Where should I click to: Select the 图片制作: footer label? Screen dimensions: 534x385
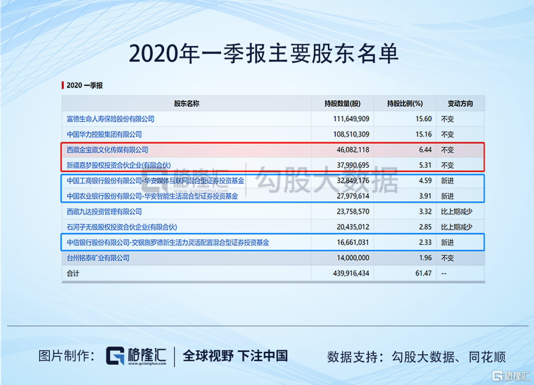pyautogui.click(x=67, y=356)
